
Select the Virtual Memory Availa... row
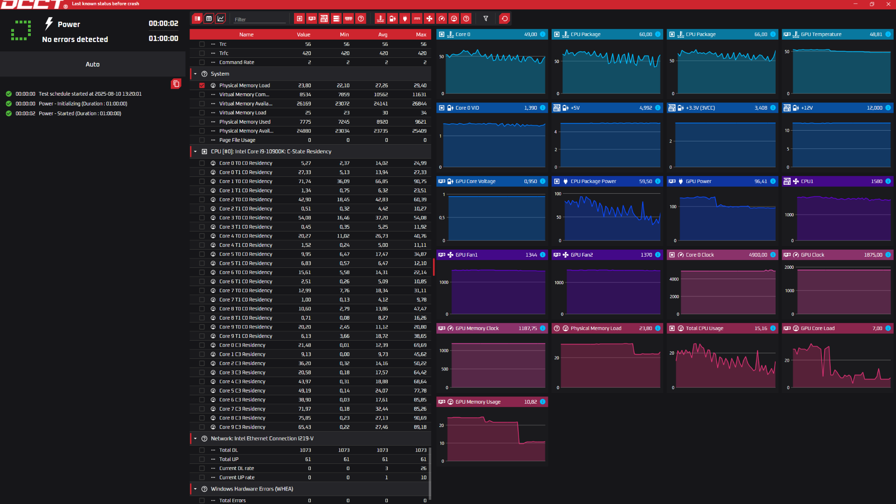point(310,104)
